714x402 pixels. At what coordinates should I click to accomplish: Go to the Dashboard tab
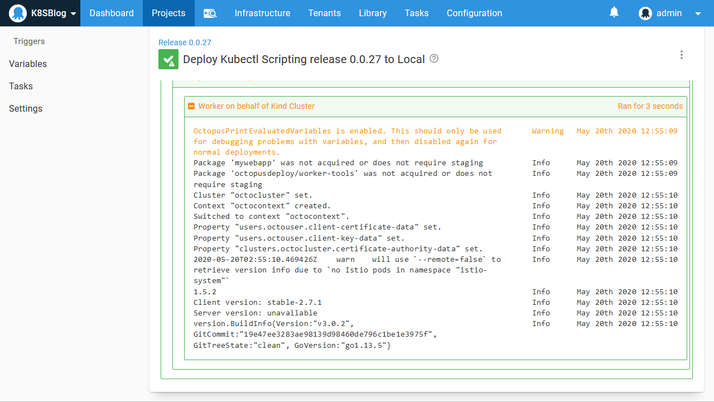(x=112, y=13)
